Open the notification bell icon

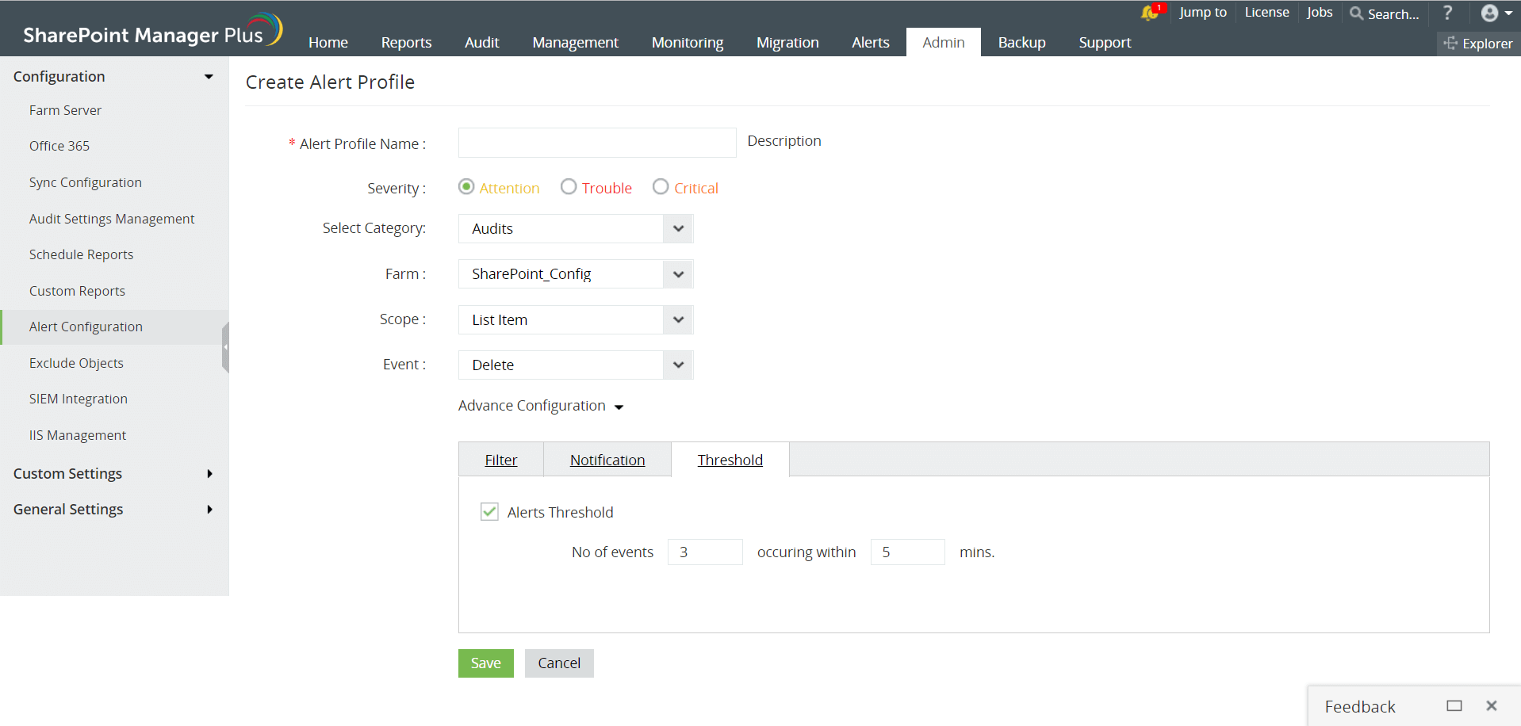coord(1151,12)
